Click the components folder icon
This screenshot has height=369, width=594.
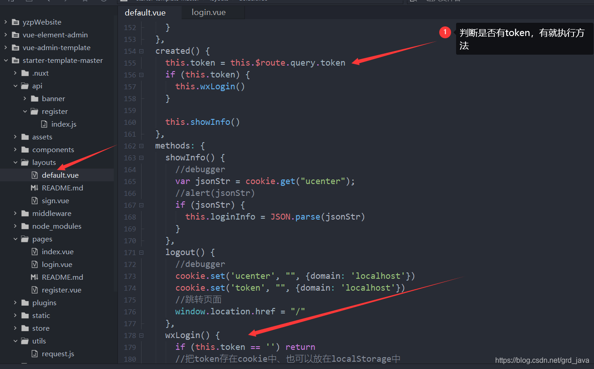(x=25, y=149)
